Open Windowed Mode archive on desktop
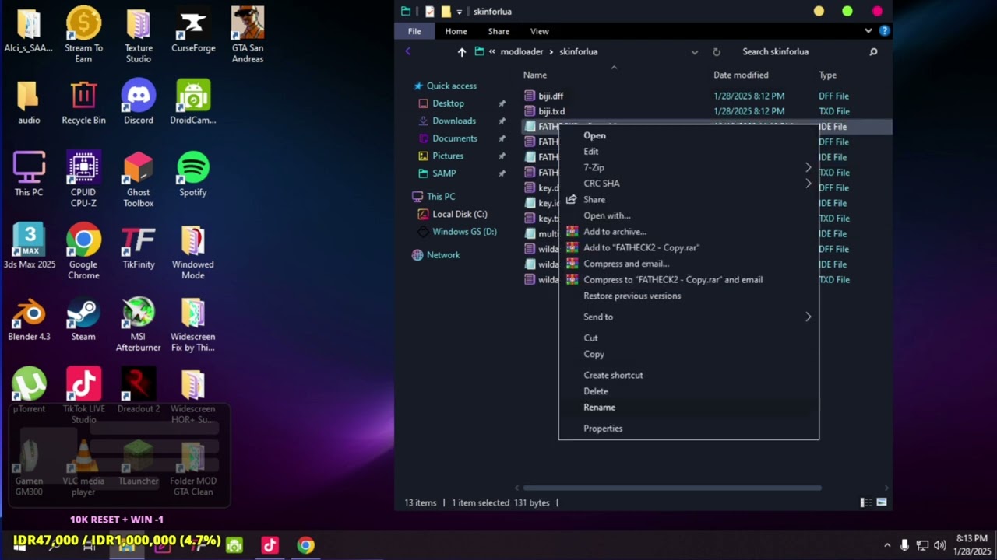The height and width of the screenshot is (560, 997). (193, 251)
